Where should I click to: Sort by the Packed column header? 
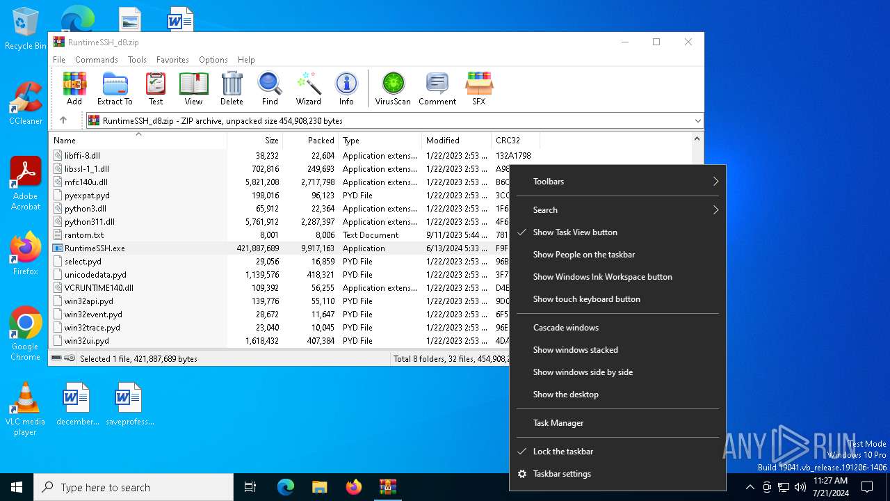(x=310, y=140)
